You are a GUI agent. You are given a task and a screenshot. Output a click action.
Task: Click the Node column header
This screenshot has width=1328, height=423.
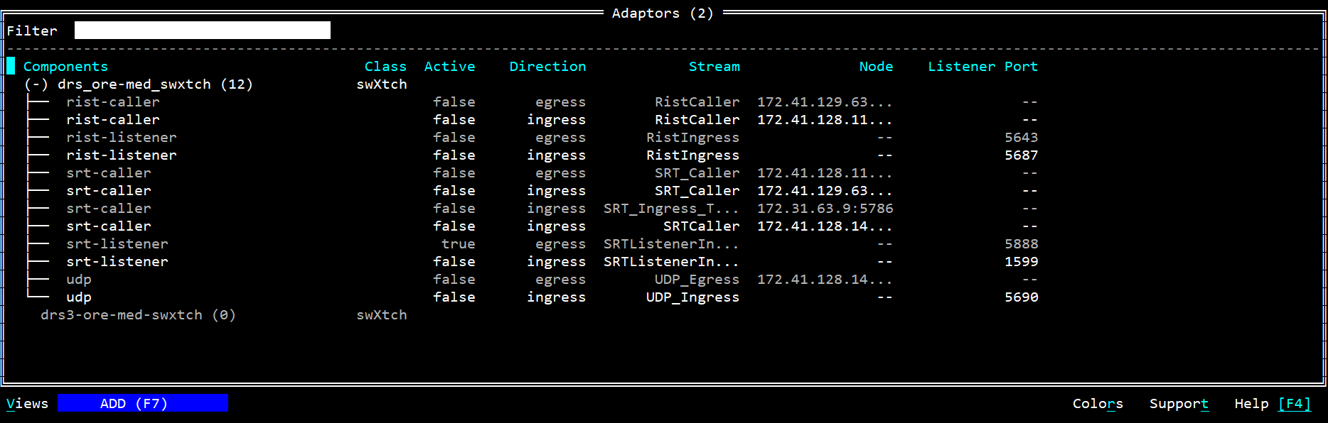click(x=875, y=66)
